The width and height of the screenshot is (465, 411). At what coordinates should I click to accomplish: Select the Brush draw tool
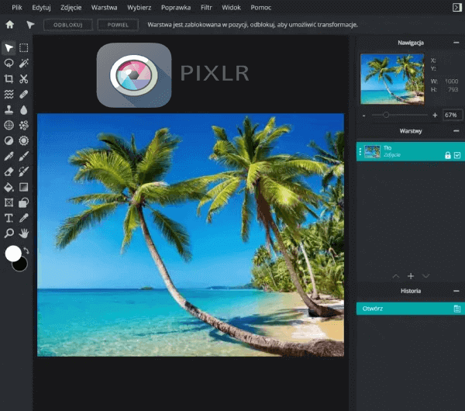coord(24,156)
